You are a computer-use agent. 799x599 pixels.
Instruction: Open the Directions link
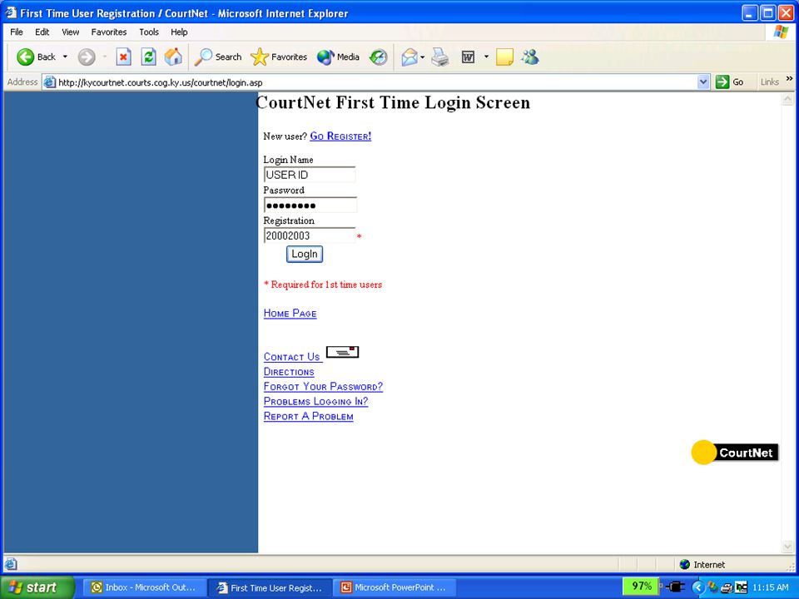pyautogui.click(x=289, y=372)
